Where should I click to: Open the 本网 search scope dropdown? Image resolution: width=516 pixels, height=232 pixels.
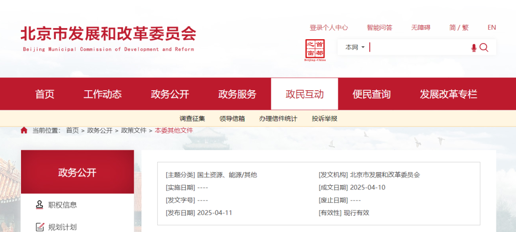click(x=355, y=47)
